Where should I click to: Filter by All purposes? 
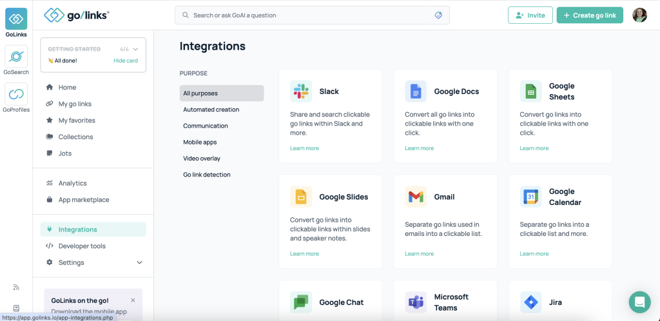pyautogui.click(x=222, y=93)
